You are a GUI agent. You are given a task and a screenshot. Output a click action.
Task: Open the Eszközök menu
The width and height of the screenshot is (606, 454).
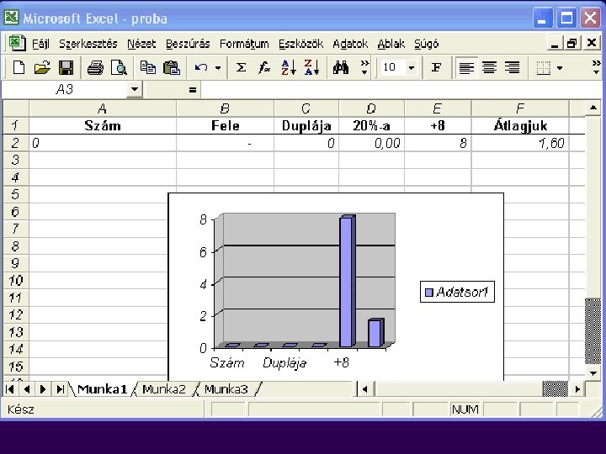[301, 44]
